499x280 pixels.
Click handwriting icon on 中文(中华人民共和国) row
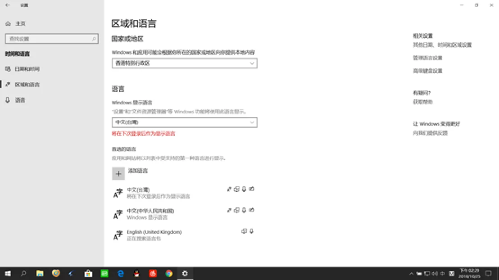tap(252, 210)
